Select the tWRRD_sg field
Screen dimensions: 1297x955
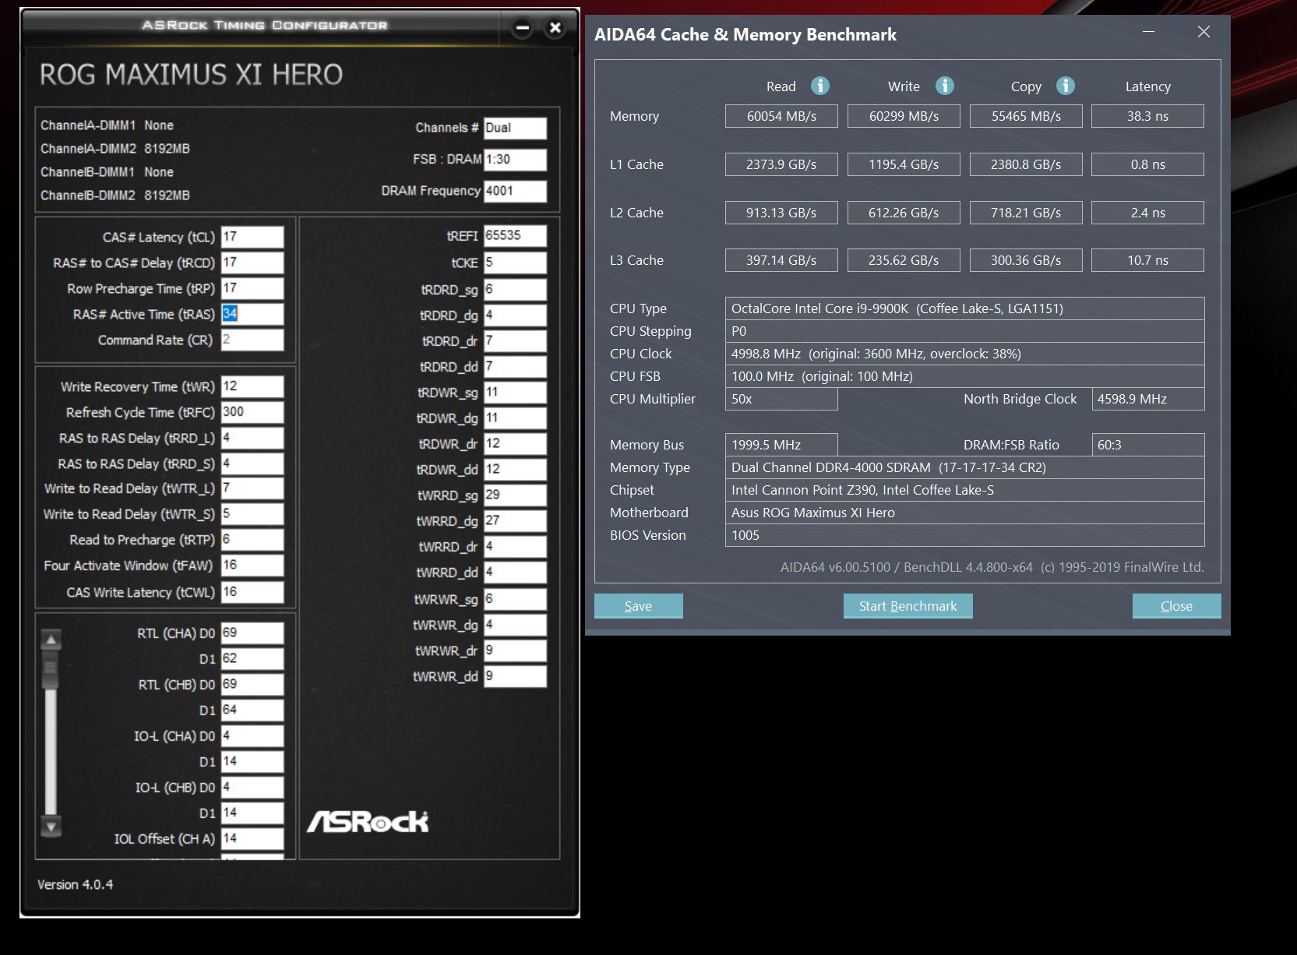515,495
